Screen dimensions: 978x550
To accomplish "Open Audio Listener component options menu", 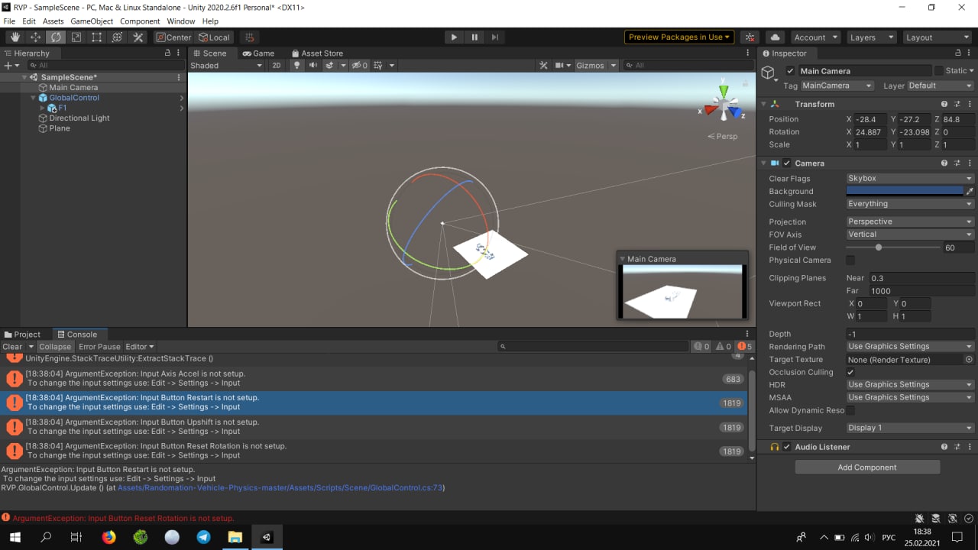I will pyautogui.click(x=968, y=447).
